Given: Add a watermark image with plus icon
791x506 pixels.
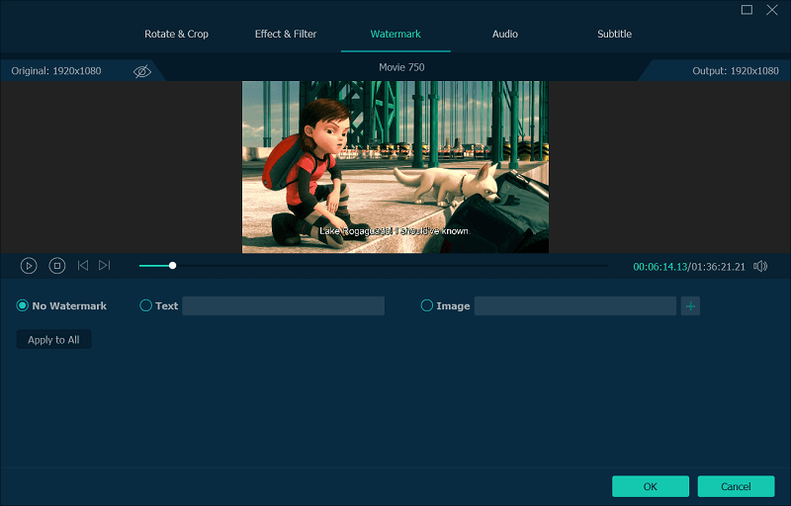Looking at the screenshot, I should click(x=690, y=306).
